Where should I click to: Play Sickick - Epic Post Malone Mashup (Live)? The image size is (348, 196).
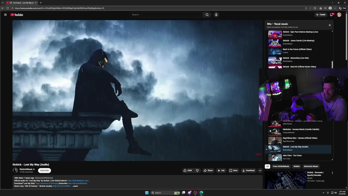(298, 33)
